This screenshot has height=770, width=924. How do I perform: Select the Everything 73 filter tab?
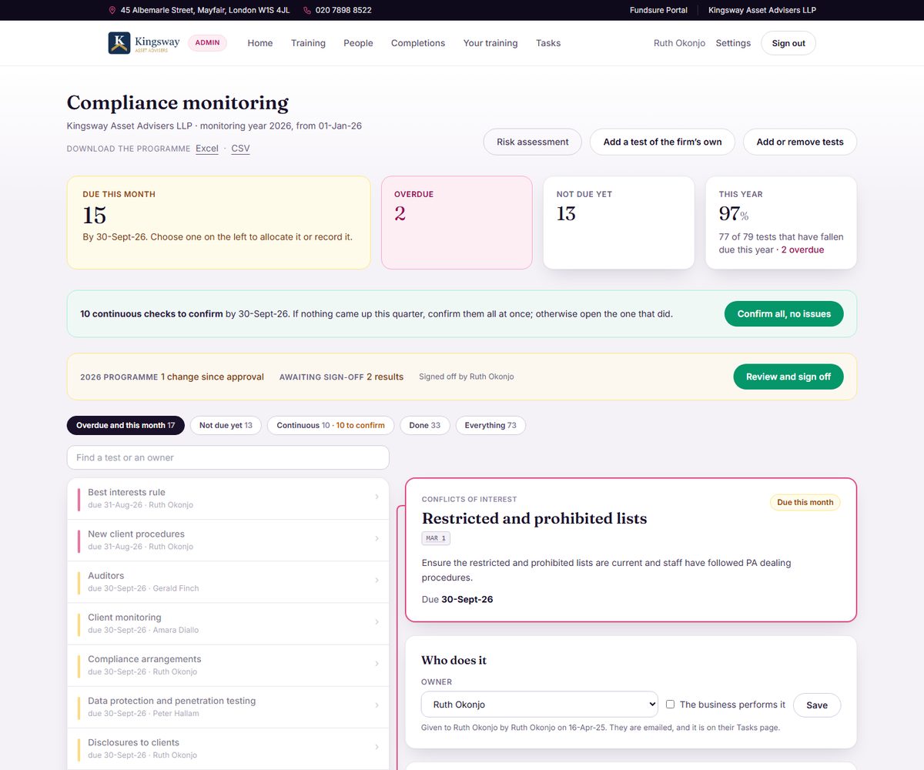point(490,425)
